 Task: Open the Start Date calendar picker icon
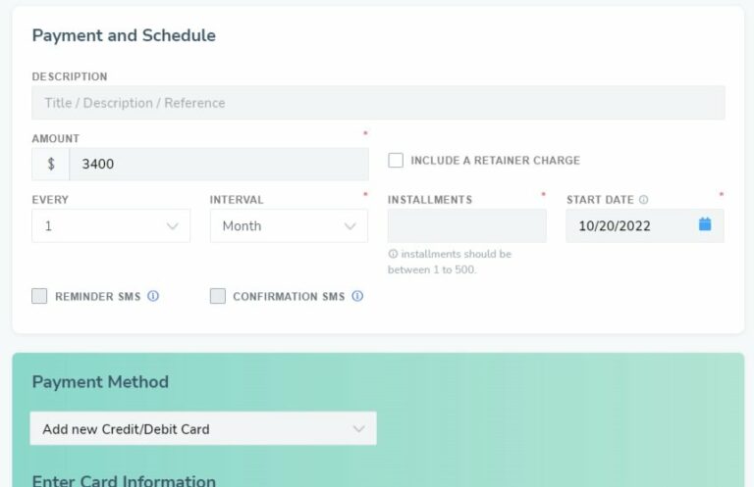tap(705, 224)
